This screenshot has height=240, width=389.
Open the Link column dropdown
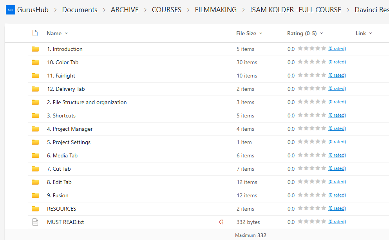click(x=371, y=33)
